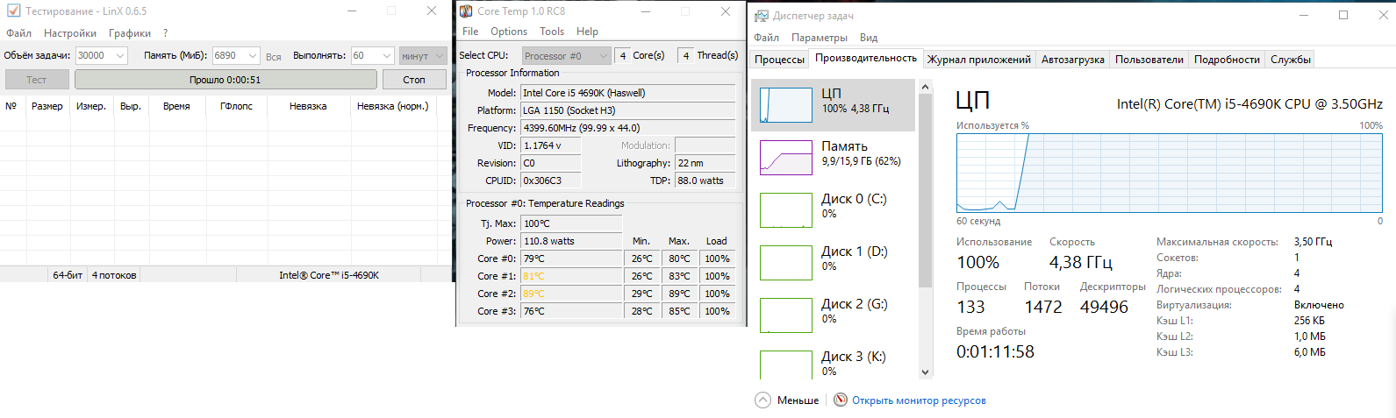Switch to the 'Автозагрузка' tab
This screenshot has height=418, width=1396.
click(1072, 60)
